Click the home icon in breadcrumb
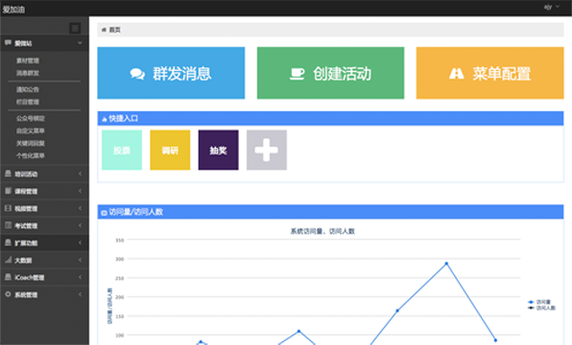 click(x=104, y=30)
